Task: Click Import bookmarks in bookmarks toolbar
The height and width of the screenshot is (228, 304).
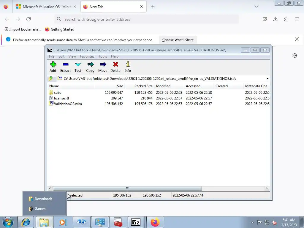Action: tap(23, 29)
